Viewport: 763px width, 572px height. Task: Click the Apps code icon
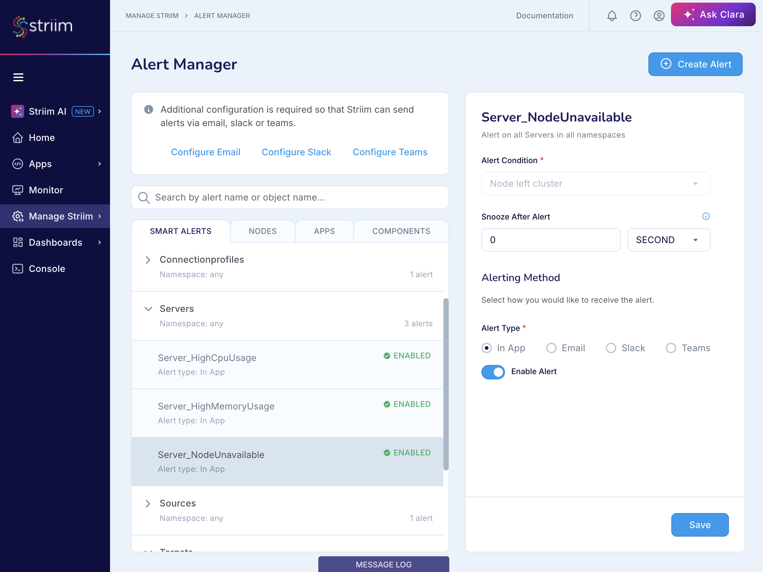[x=18, y=164]
